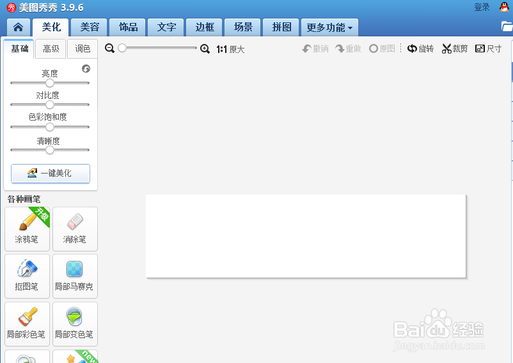Viewport: 513px width, 363px height.
Task: Click the 美图秀秀 logo icon
Action: [12, 7]
